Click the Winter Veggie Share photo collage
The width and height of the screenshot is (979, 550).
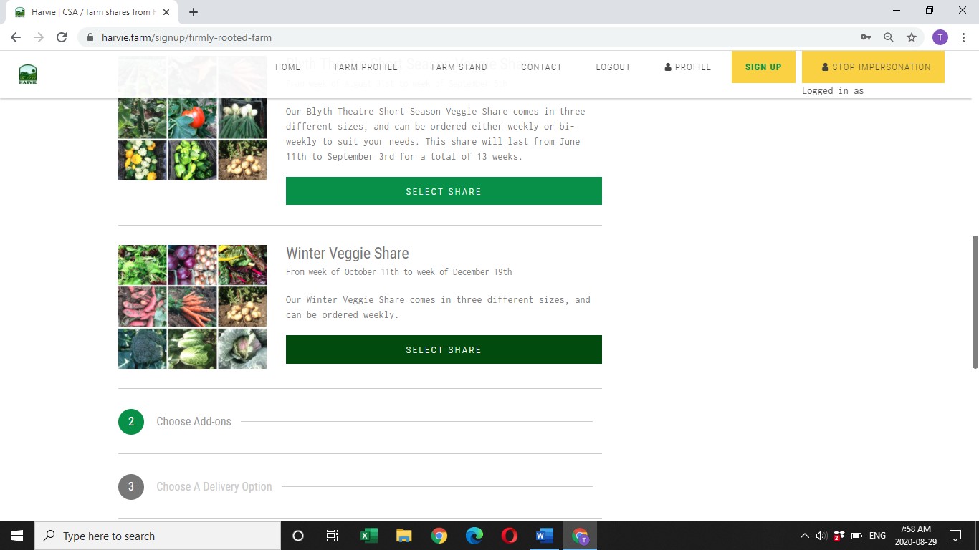pos(192,307)
